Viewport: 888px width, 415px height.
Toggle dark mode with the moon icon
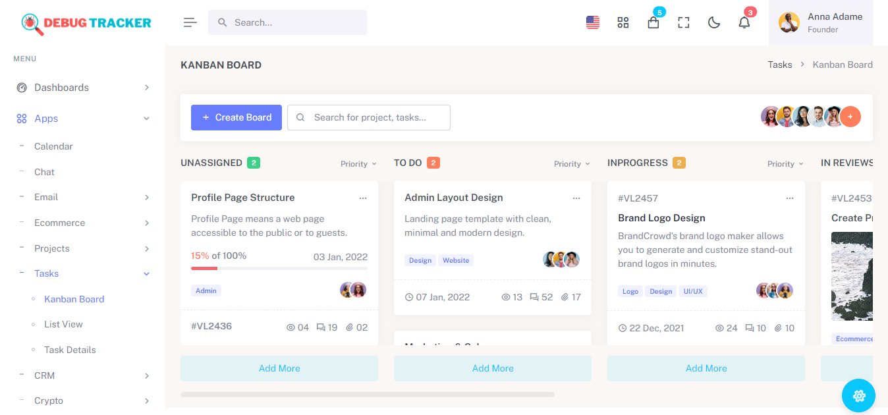714,22
